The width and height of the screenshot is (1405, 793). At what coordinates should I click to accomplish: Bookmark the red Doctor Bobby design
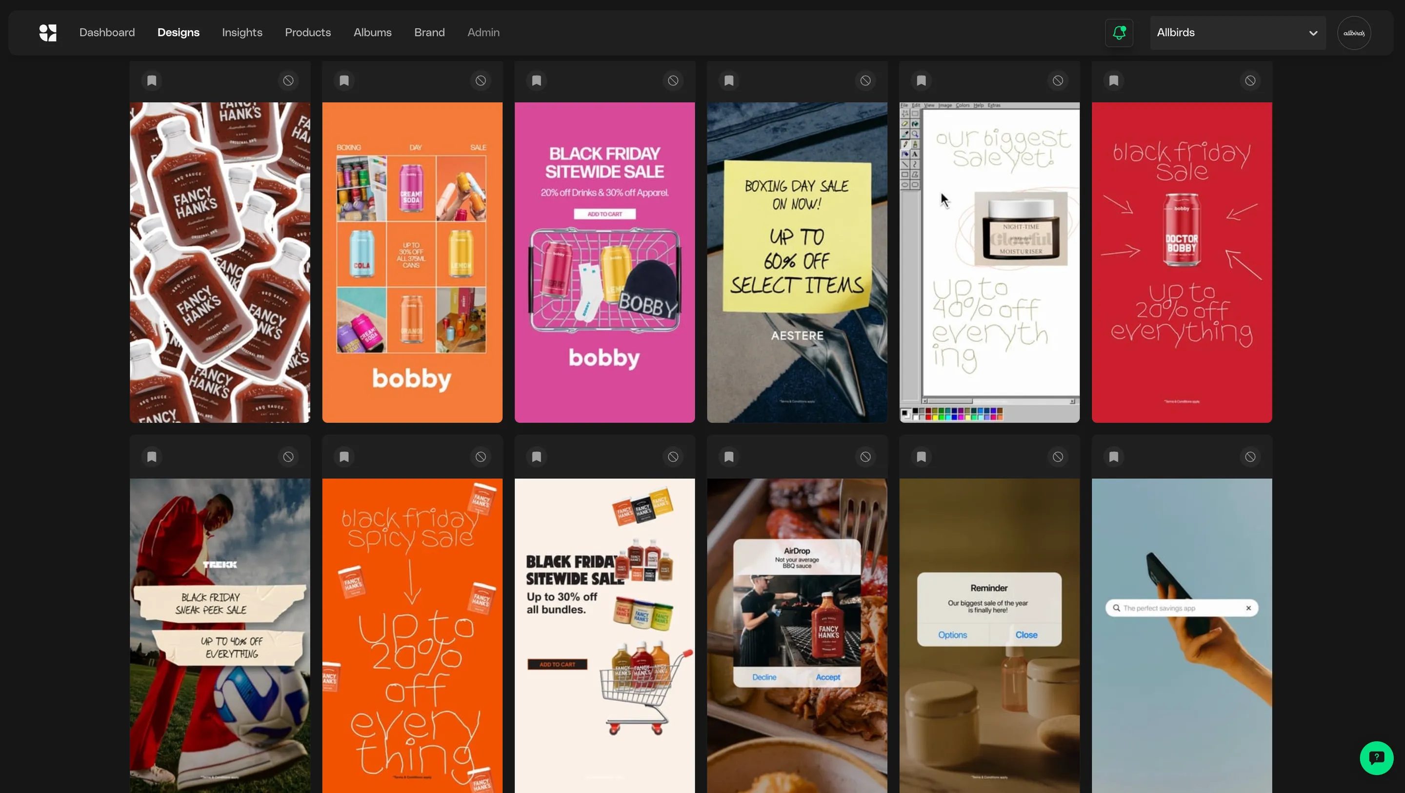click(1114, 81)
